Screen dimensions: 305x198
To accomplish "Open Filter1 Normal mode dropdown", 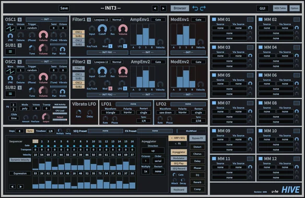I will 117,20.
